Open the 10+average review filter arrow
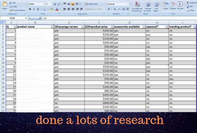 point(83,27)
